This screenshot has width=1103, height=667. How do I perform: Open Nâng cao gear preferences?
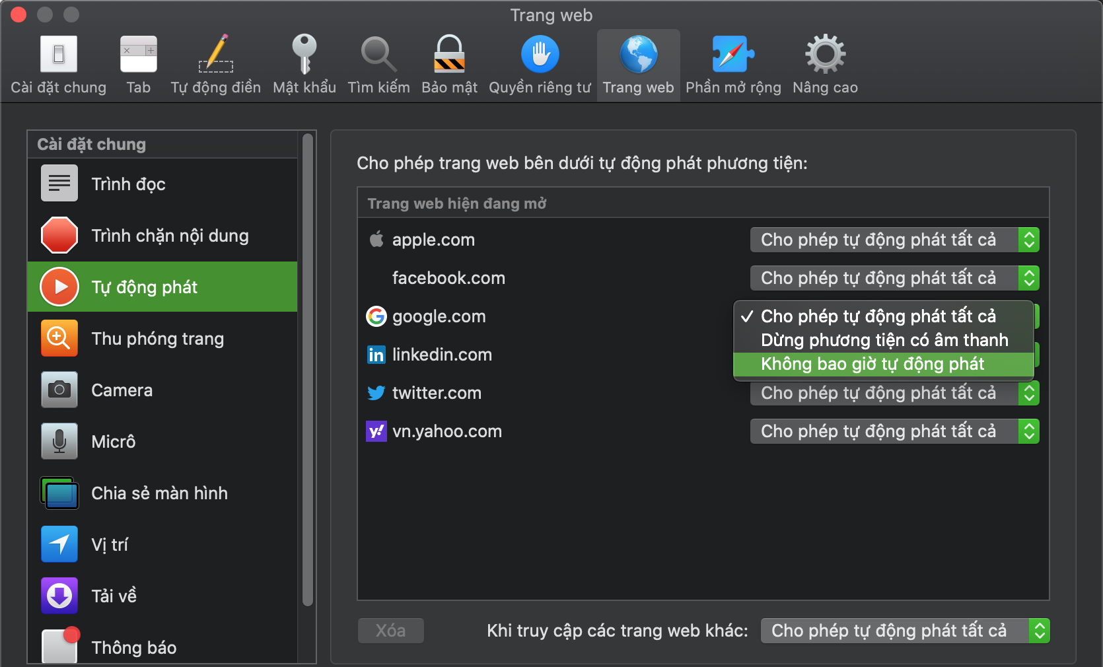[825, 65]
